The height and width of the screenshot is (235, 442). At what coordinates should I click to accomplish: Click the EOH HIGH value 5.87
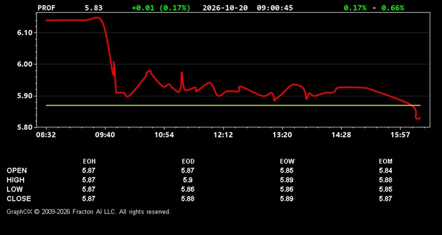point(89,180)
